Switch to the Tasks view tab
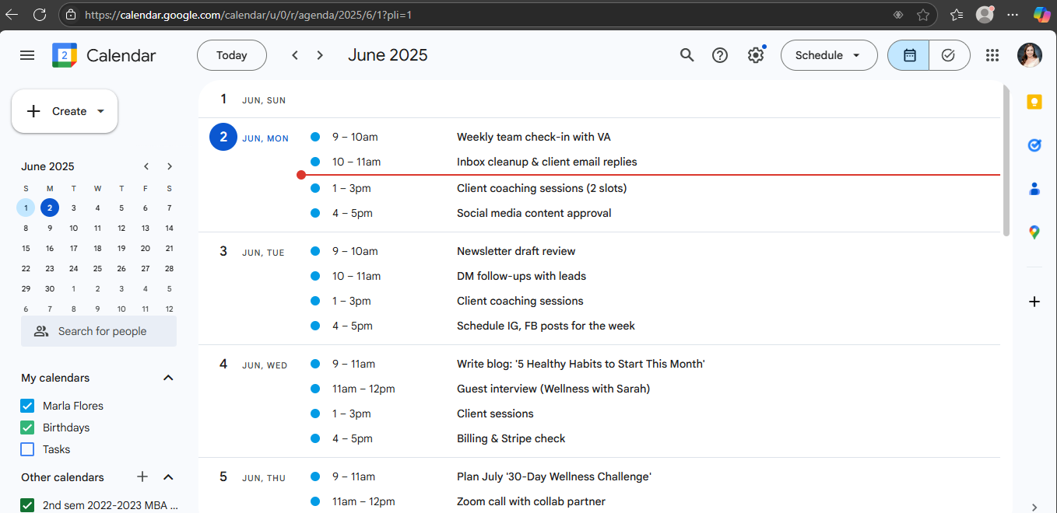 (x=949, y=55)
